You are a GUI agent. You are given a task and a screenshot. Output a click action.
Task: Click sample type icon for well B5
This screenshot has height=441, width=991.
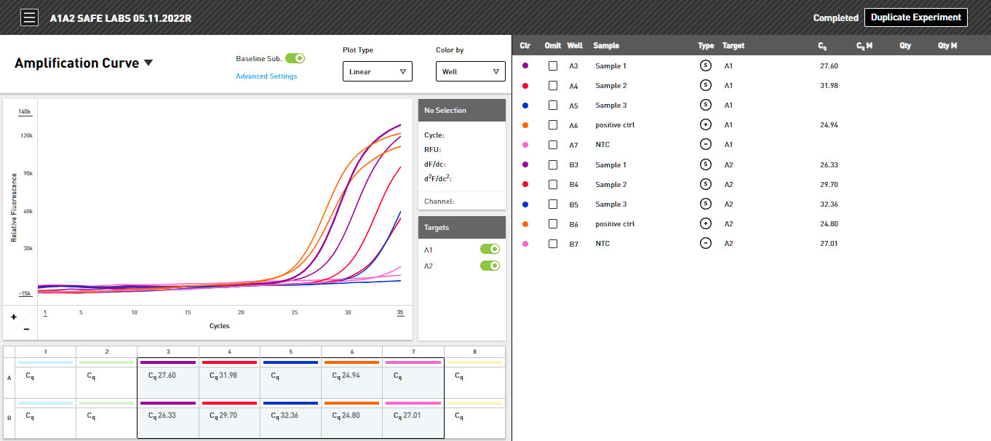pos(705,204)
